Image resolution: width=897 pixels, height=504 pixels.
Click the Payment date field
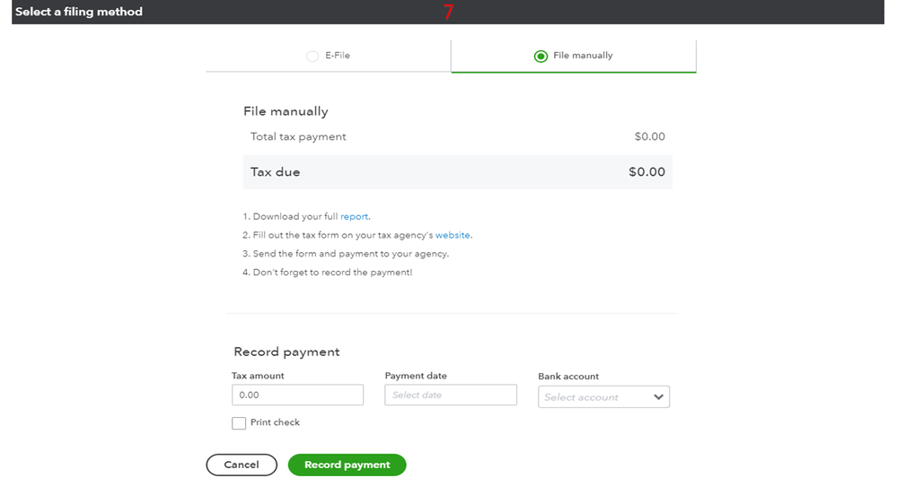(x=451, y=395)
